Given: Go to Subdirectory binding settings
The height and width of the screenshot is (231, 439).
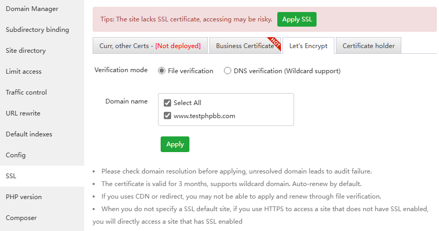Looking at the screenshot, I should tap(37, 30).
